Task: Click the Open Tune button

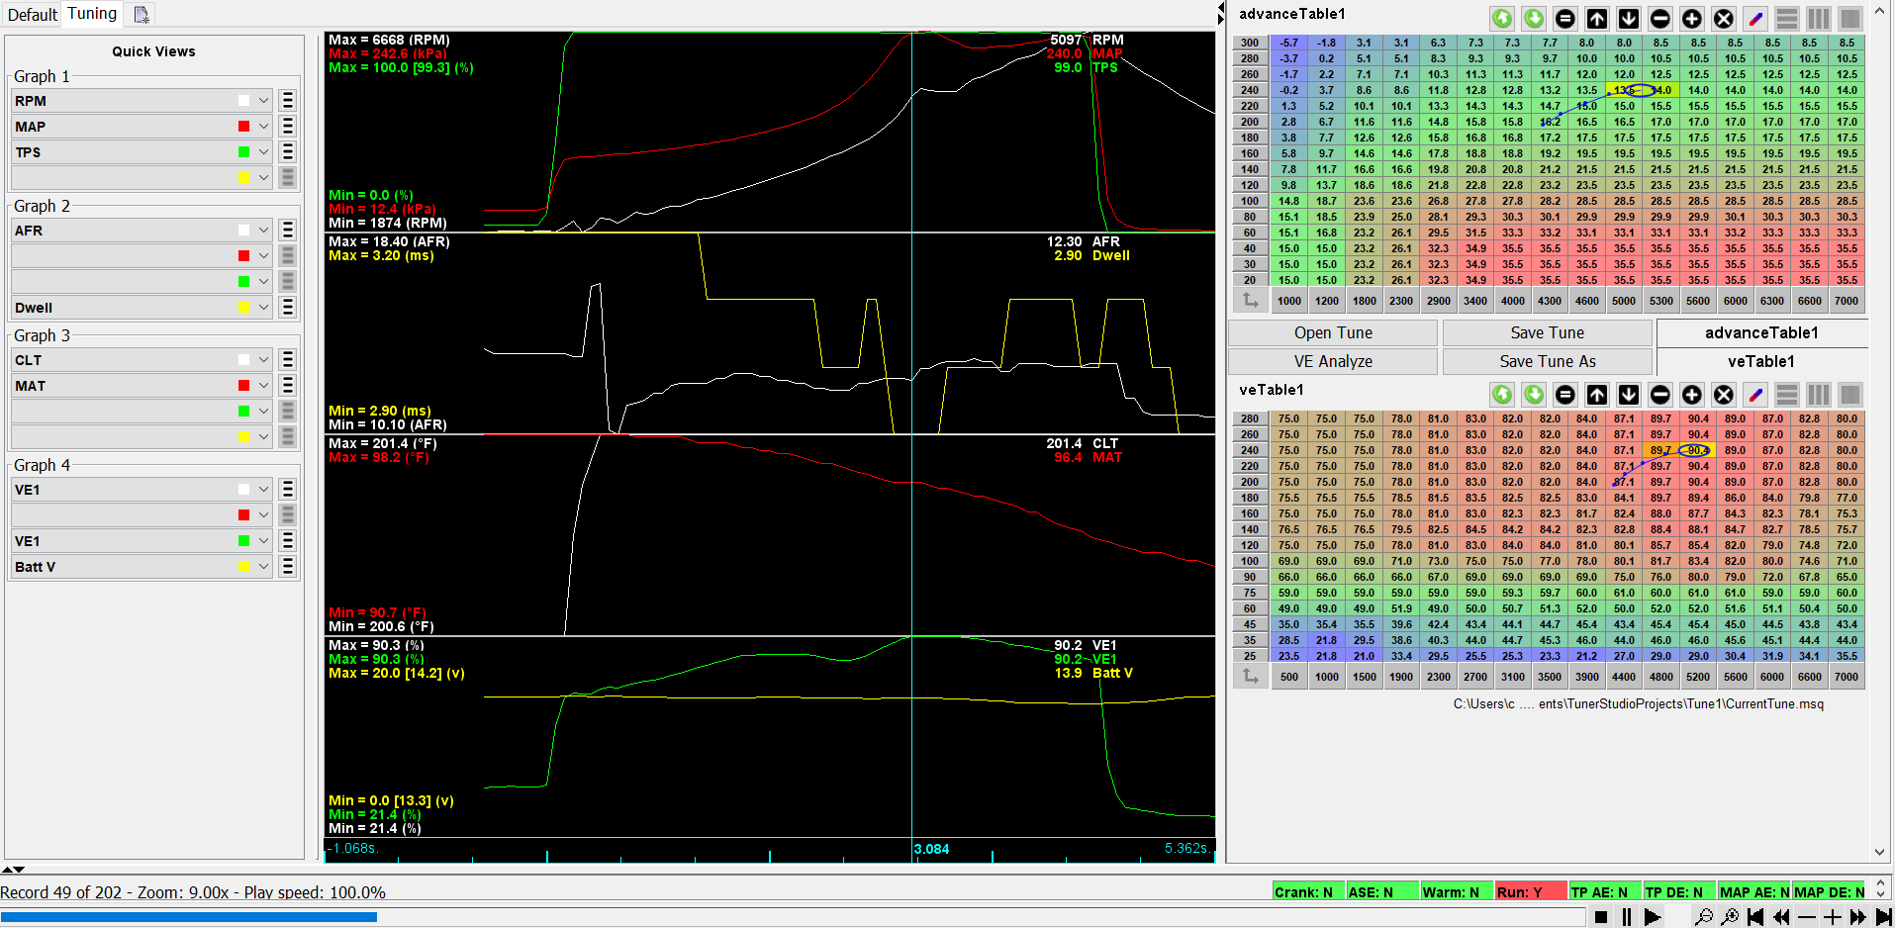Action: click(x=1332, y=333)
